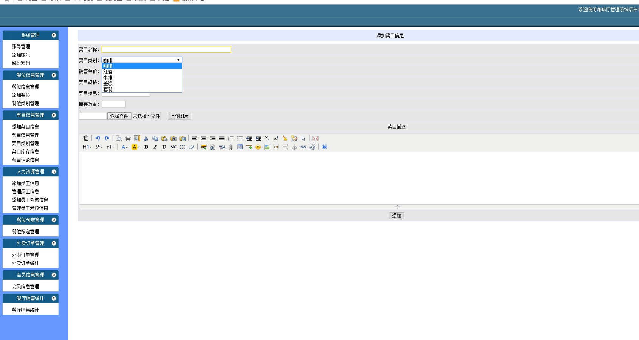Insert a bulleted list
This screenshot has height=340, width=639.
point(240,138)
